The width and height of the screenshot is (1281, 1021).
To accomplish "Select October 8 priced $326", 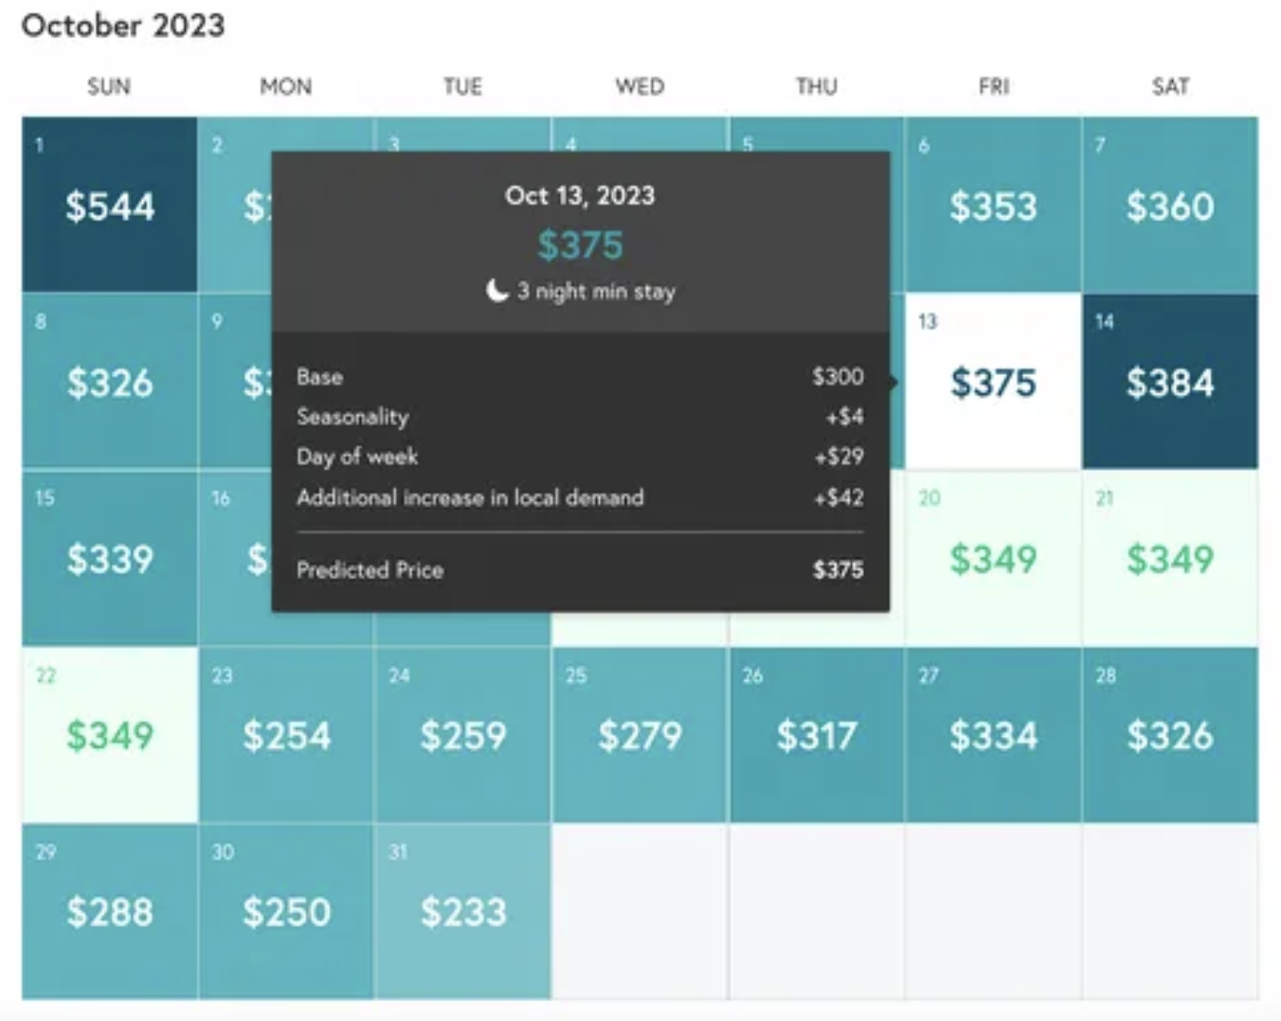I will point(109,384).
